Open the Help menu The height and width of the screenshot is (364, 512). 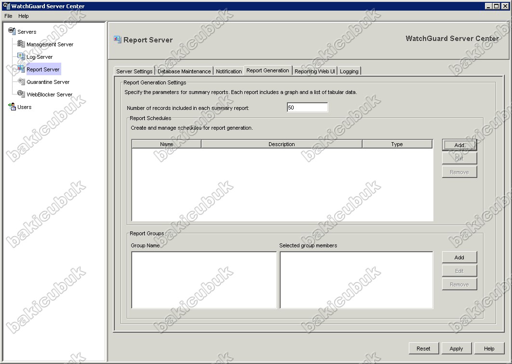point(23,16)
